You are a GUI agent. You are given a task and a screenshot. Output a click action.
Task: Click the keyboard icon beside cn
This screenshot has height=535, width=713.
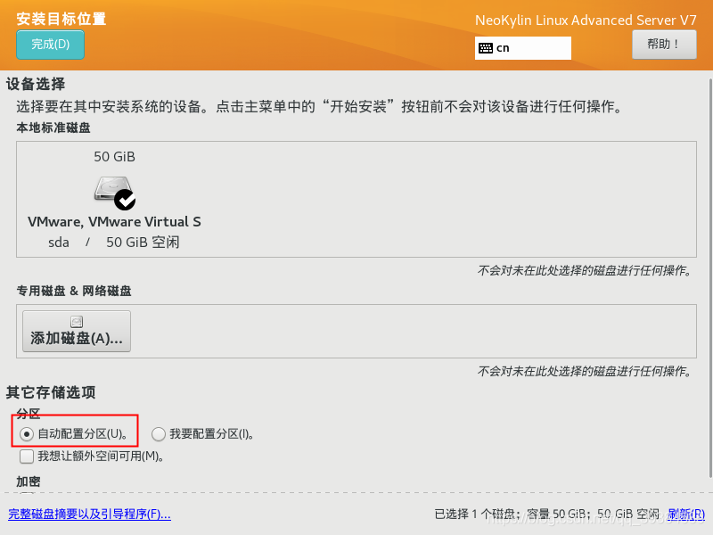click(x=486, y=48)
